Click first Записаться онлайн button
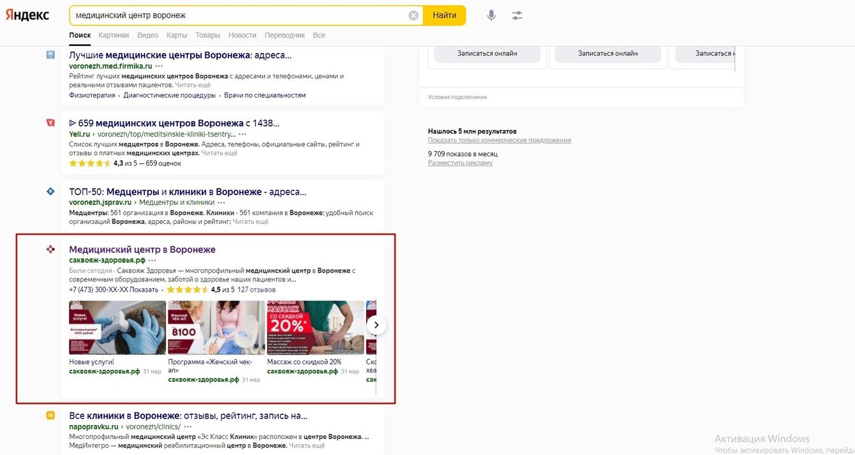 (x=487, y=54)
